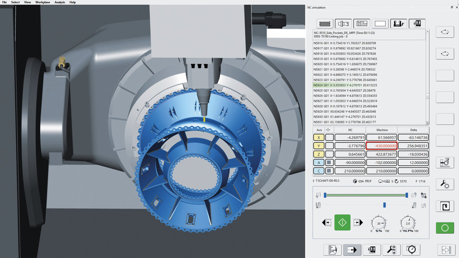This screenshot has width=459, height=258.
Task: Click the jump-to-end icon right of position slider
Action: tap(414, 205)
